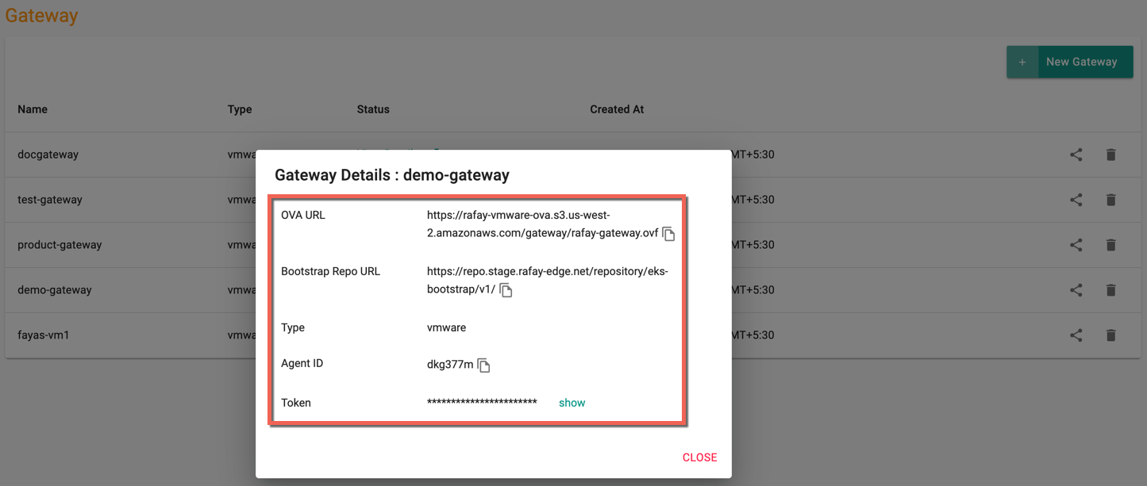Delete the fayas-vm1 gateway
The width and height of the screenshot is (1147, 486).
1110,335
